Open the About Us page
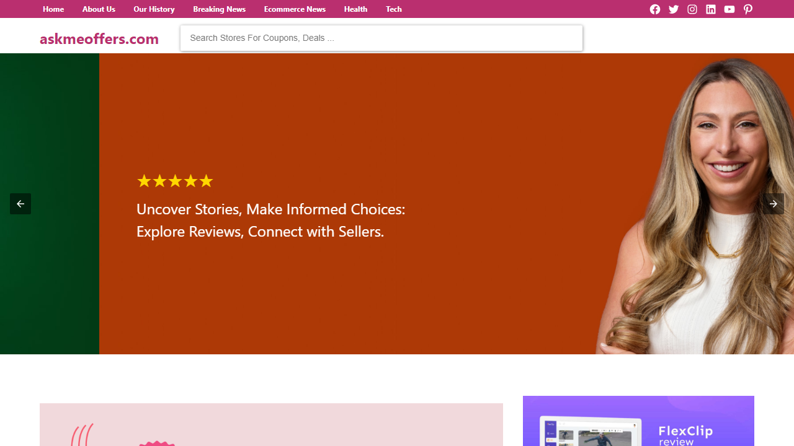 click(x=99, y=9)
